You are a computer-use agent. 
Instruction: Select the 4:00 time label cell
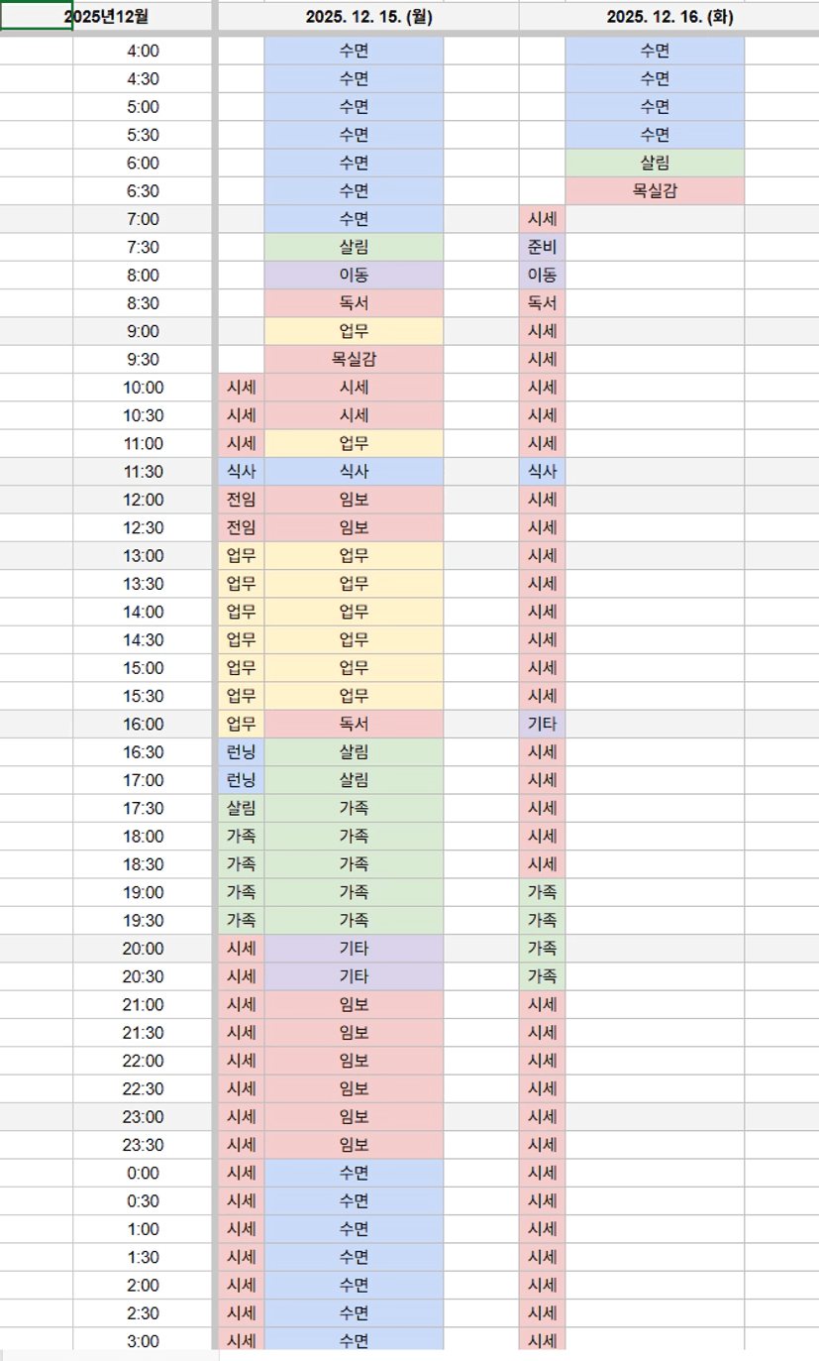143,52
